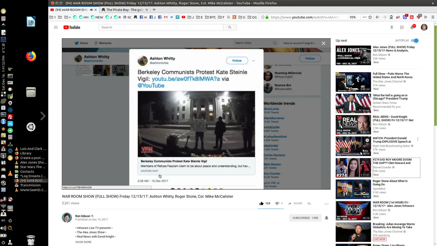Viewport: 437px width, 246px height.
Task: Focus the YouTube search field
Action: click(161, 27)
